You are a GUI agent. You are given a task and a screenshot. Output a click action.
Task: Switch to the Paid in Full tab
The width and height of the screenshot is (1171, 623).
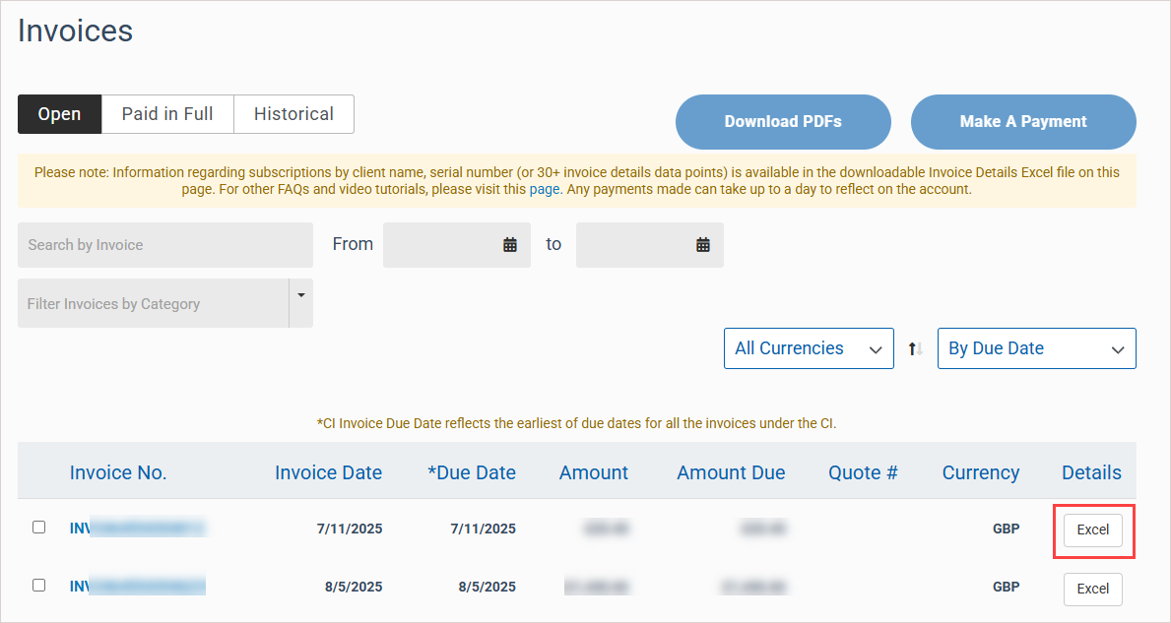(x=167, y=114)
